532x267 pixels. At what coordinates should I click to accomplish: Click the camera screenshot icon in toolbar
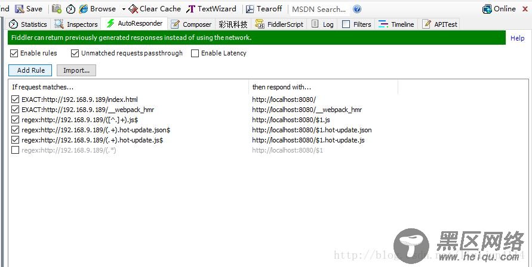click(57, 9)
